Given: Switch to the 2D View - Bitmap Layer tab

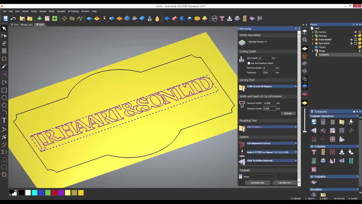Looking at the screenshot, I should point(22,25).
